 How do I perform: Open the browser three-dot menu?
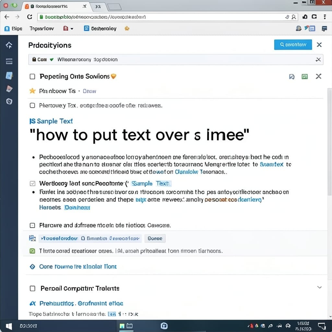pyautogui.click(x=325, y=17)
